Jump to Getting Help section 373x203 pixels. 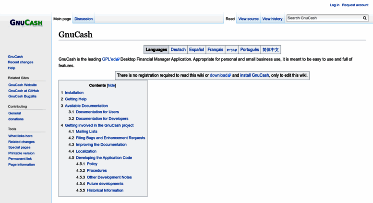tap(76, 99)
